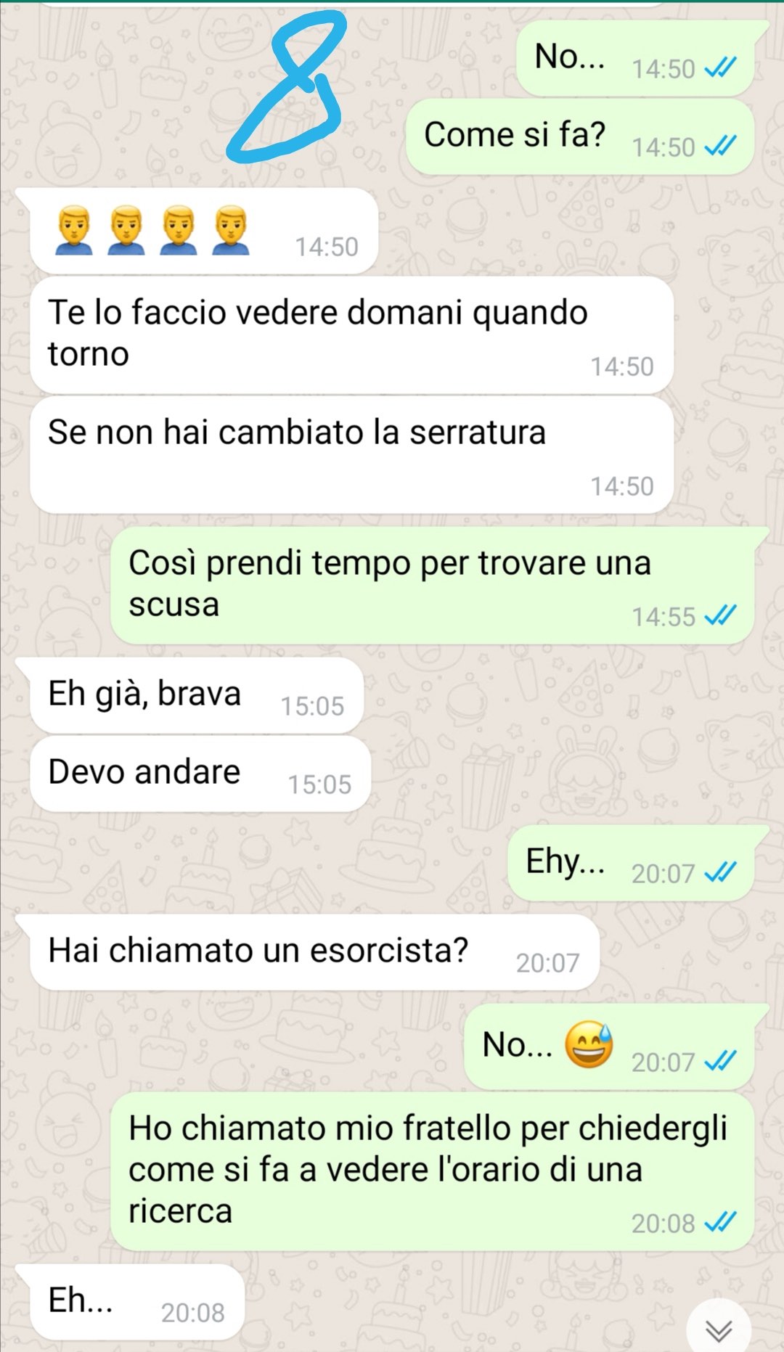
Task: Select the "Te lo faccio vedere domani" message
Action: 351,336
